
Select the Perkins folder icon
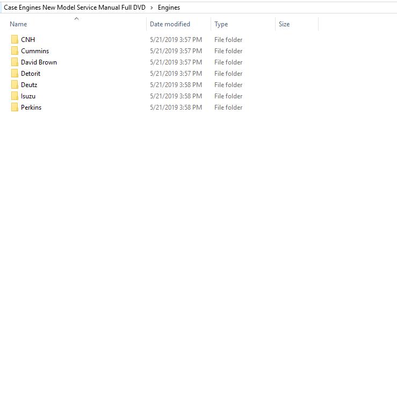15,107
